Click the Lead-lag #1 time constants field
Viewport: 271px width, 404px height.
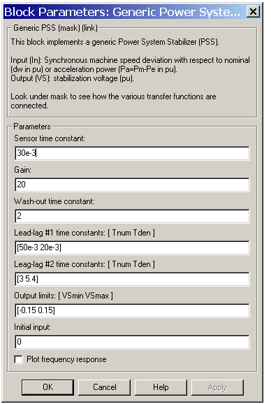pos(132,247)
